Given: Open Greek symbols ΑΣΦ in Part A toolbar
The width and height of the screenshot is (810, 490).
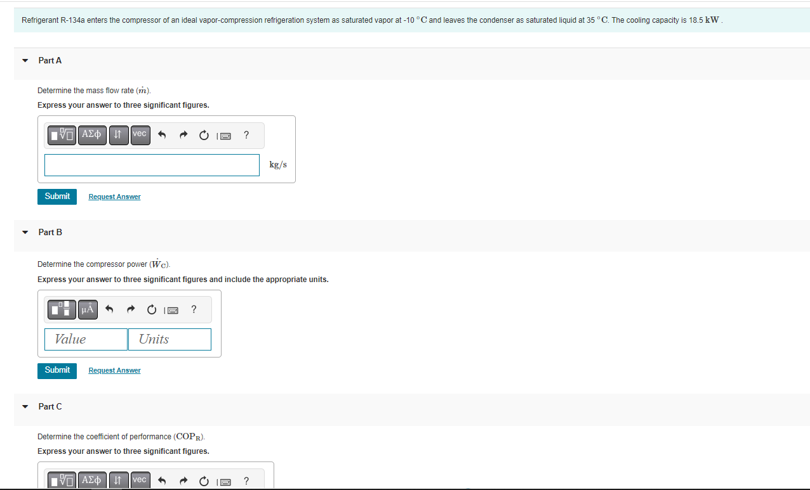Looking at the screenshot, I should pos(92,135).
